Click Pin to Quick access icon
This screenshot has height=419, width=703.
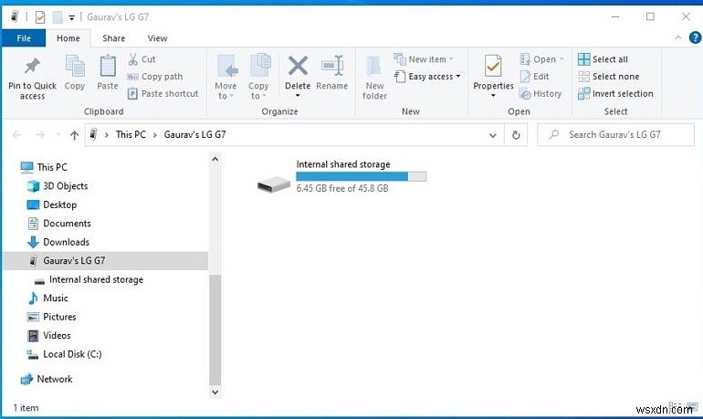pos(32,67)
